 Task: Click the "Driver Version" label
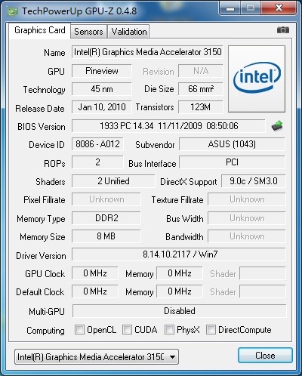click(x=41, y=256)
